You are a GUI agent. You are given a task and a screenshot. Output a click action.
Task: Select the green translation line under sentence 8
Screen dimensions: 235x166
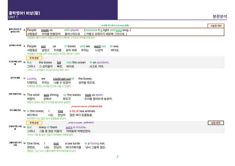pyautogui.click(x=61, y=38)
